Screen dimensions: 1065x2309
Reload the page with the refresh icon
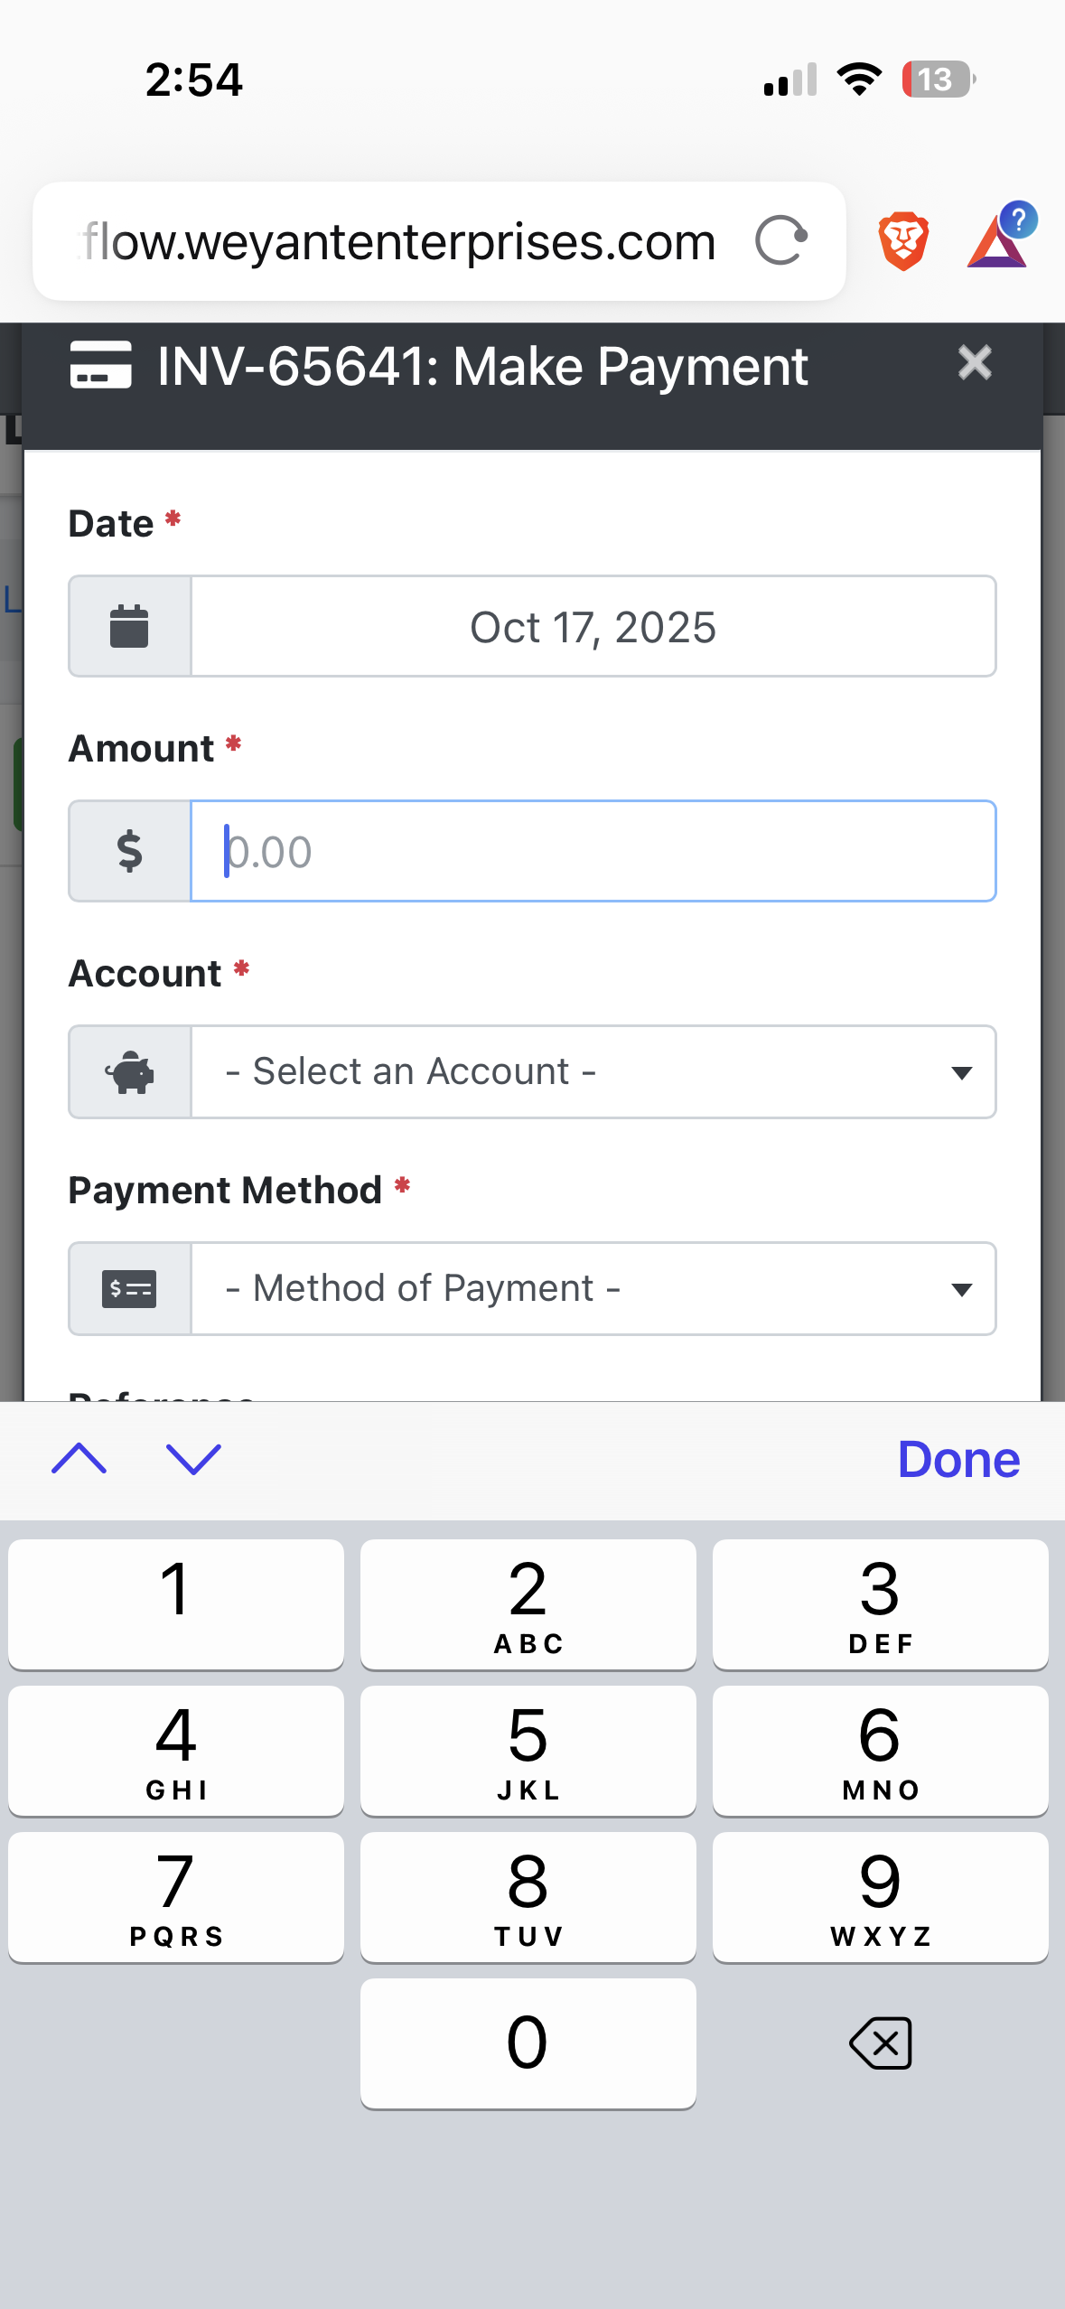tap(780, 241)
